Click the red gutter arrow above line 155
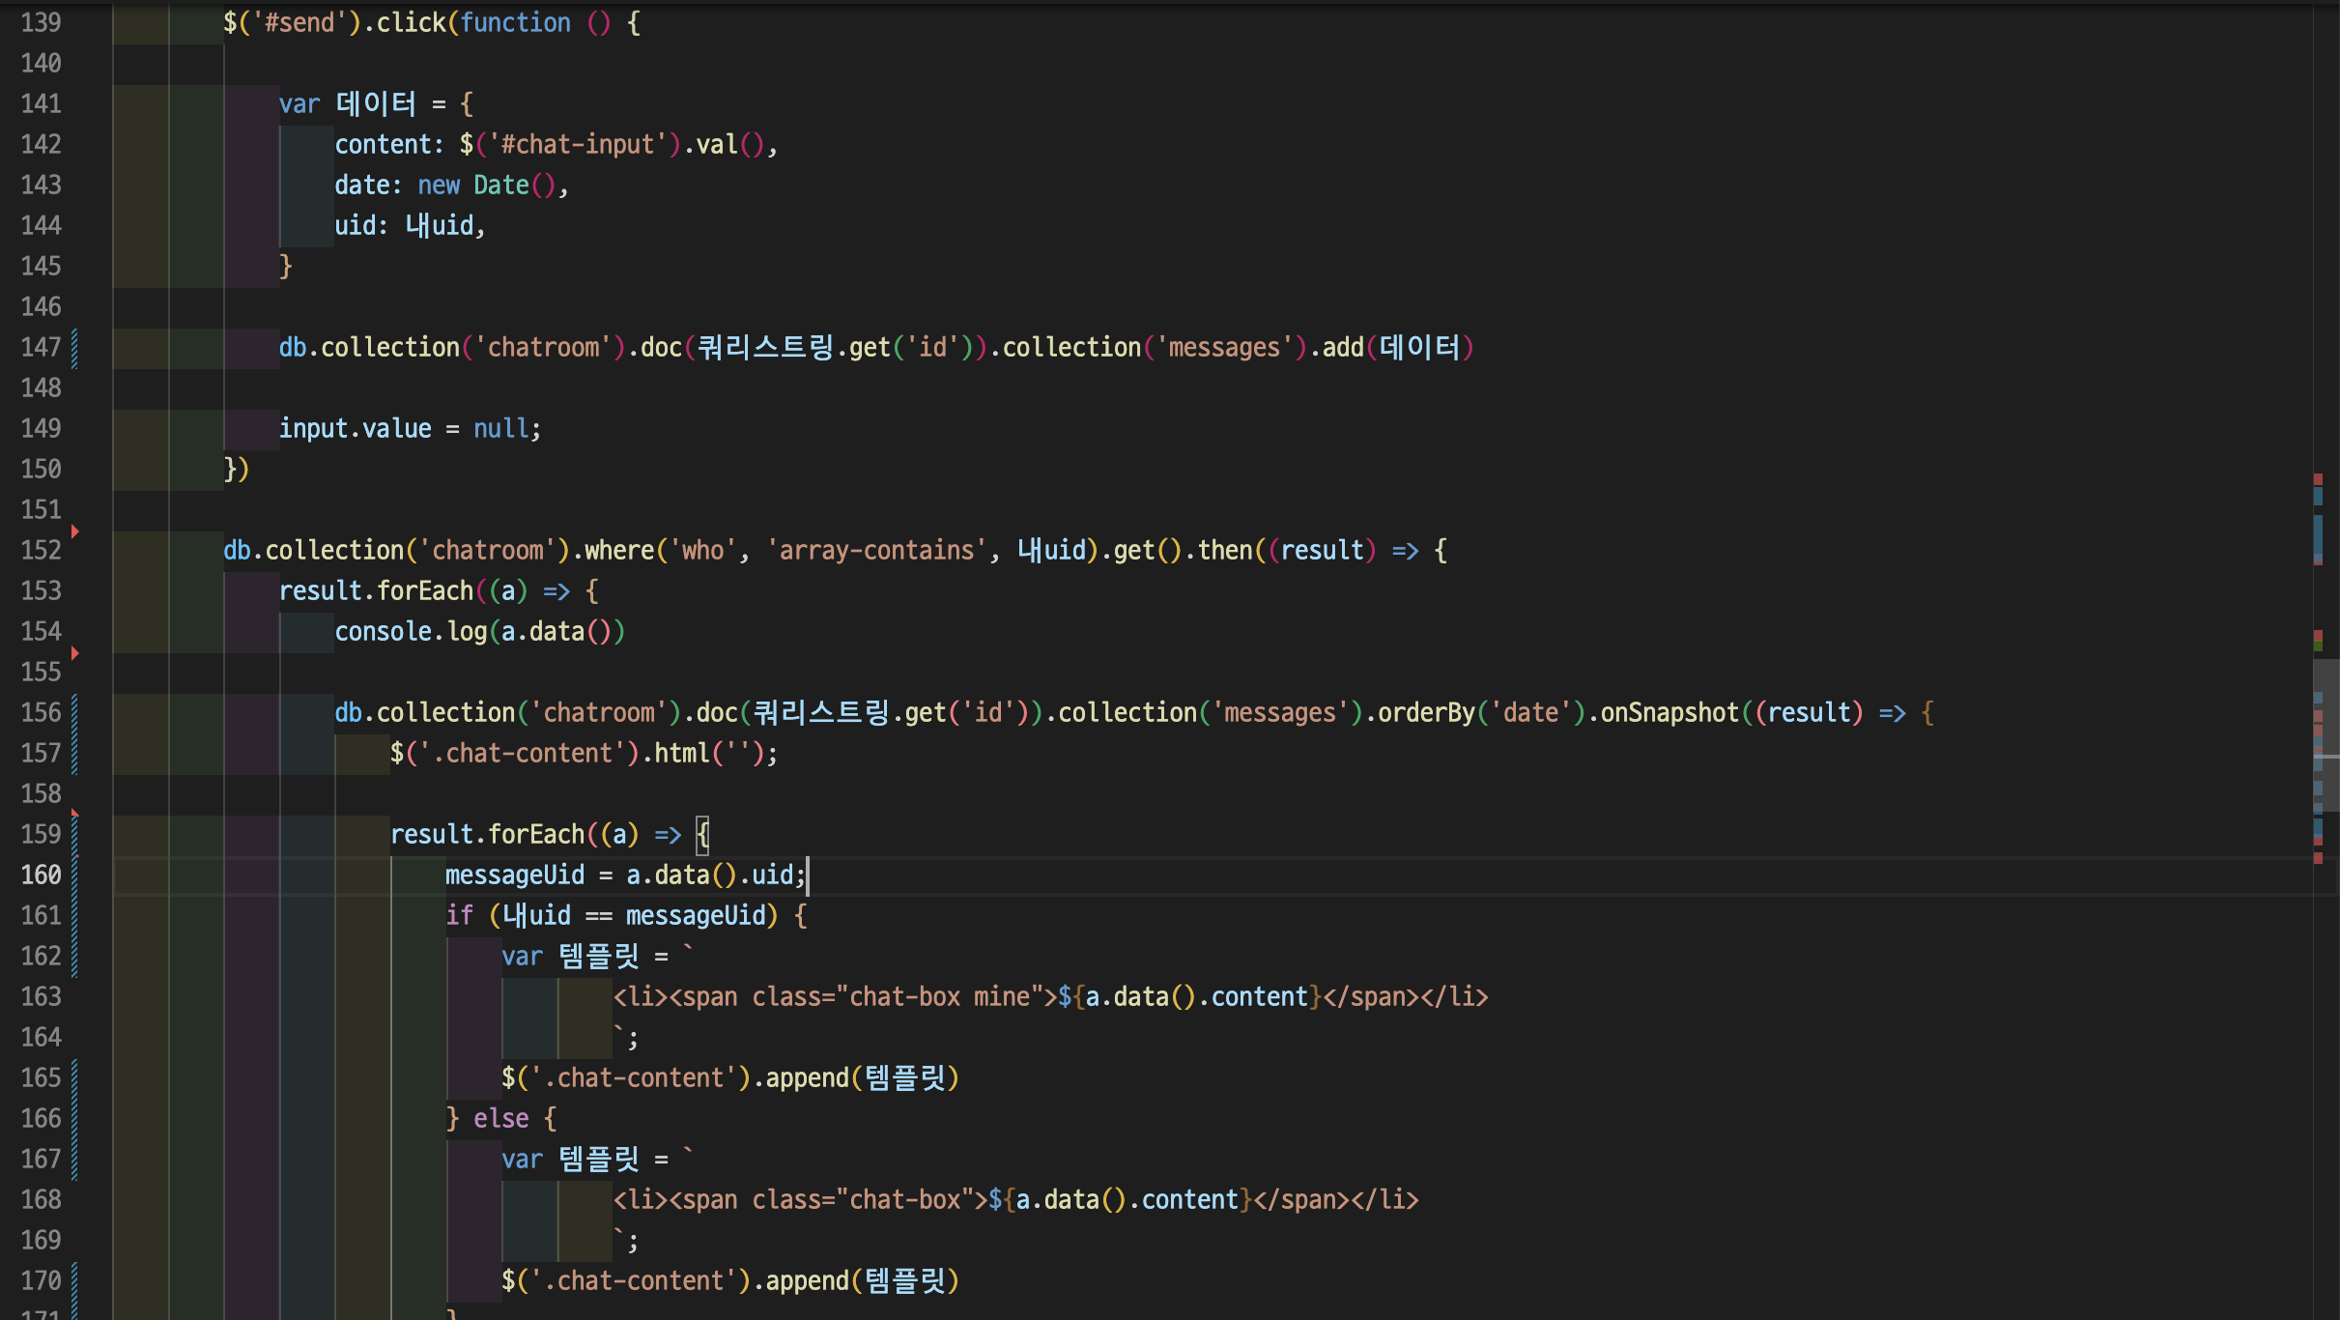The image size is (2340, 1320). click(x=74, y=653)
